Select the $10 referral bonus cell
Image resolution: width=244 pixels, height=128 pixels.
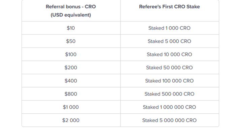[71, 28]
